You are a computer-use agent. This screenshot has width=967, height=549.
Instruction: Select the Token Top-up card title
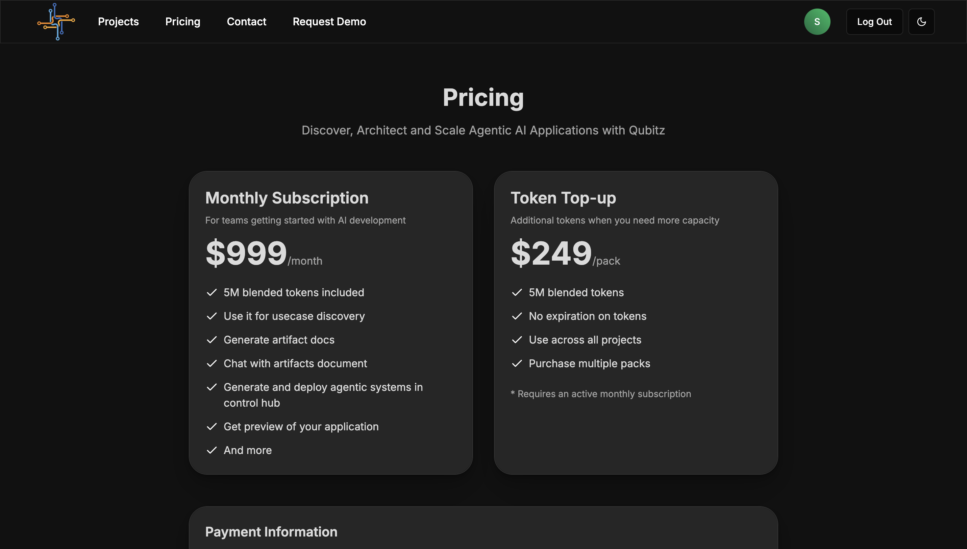click(563, 198)
